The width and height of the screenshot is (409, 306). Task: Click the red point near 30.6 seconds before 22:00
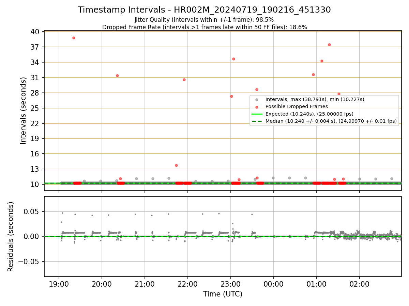[x=184, y=80]
